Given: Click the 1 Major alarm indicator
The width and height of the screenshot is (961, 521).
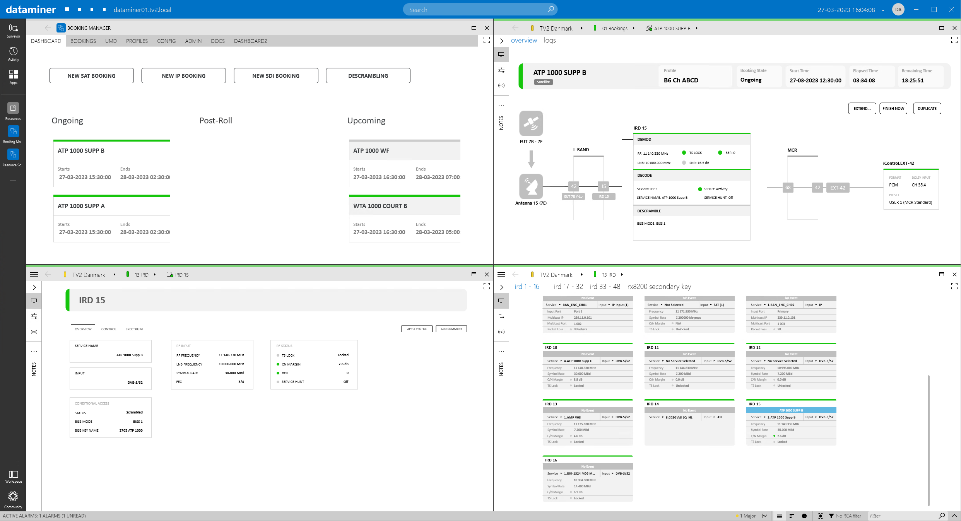Looking at the screenshot, I should coord(746,516).
